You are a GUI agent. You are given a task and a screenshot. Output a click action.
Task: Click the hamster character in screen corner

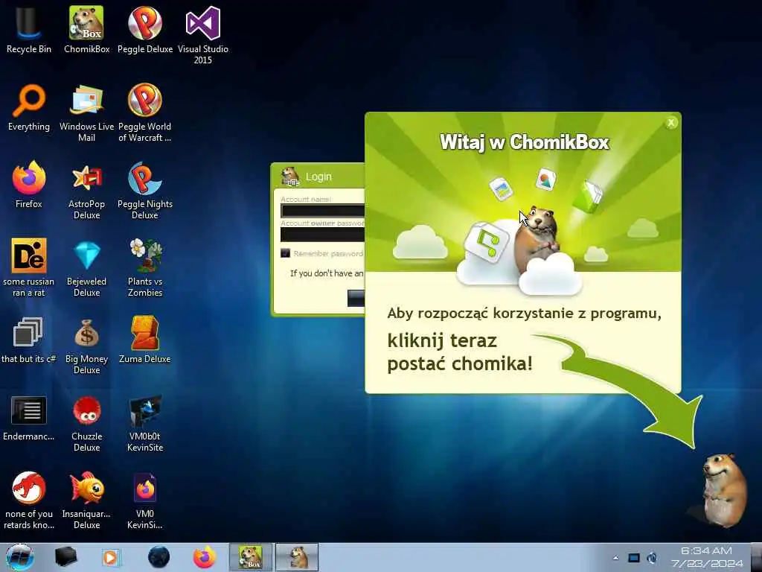point(724,490)
